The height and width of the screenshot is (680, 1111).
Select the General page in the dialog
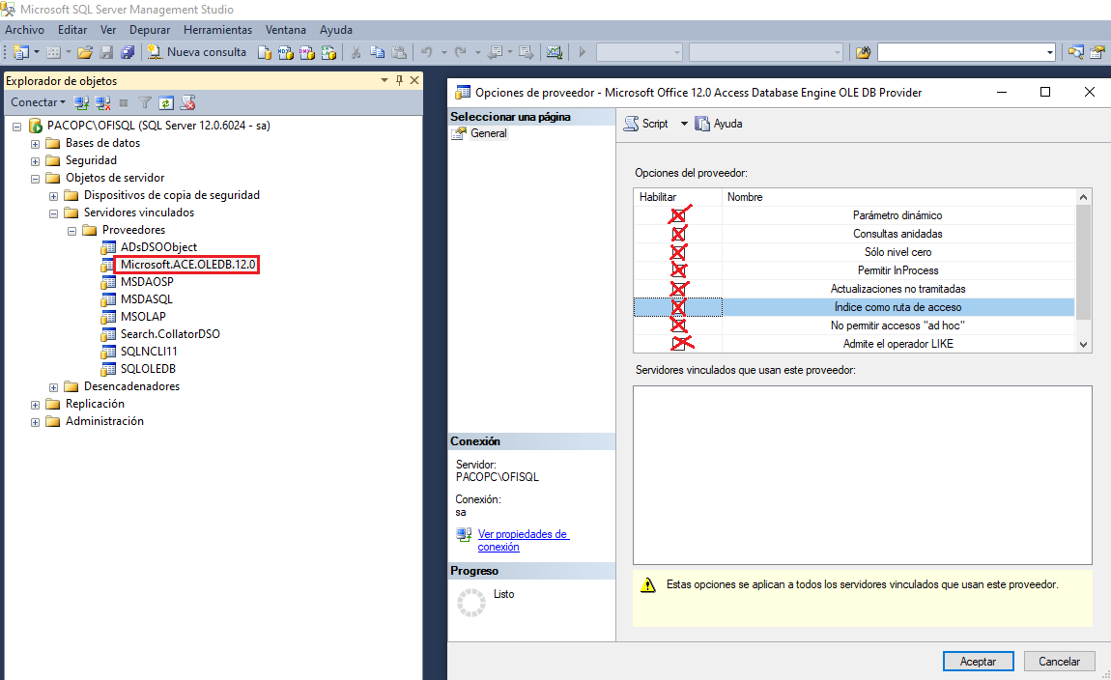(488, 133)
